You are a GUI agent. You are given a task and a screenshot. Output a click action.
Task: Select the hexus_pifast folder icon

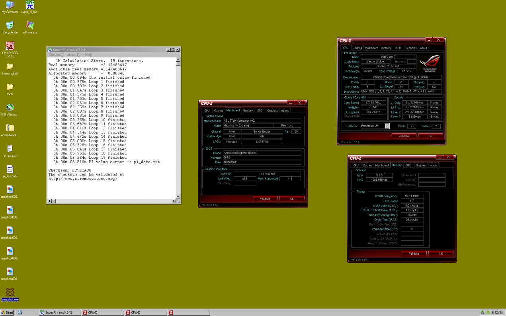10,66
